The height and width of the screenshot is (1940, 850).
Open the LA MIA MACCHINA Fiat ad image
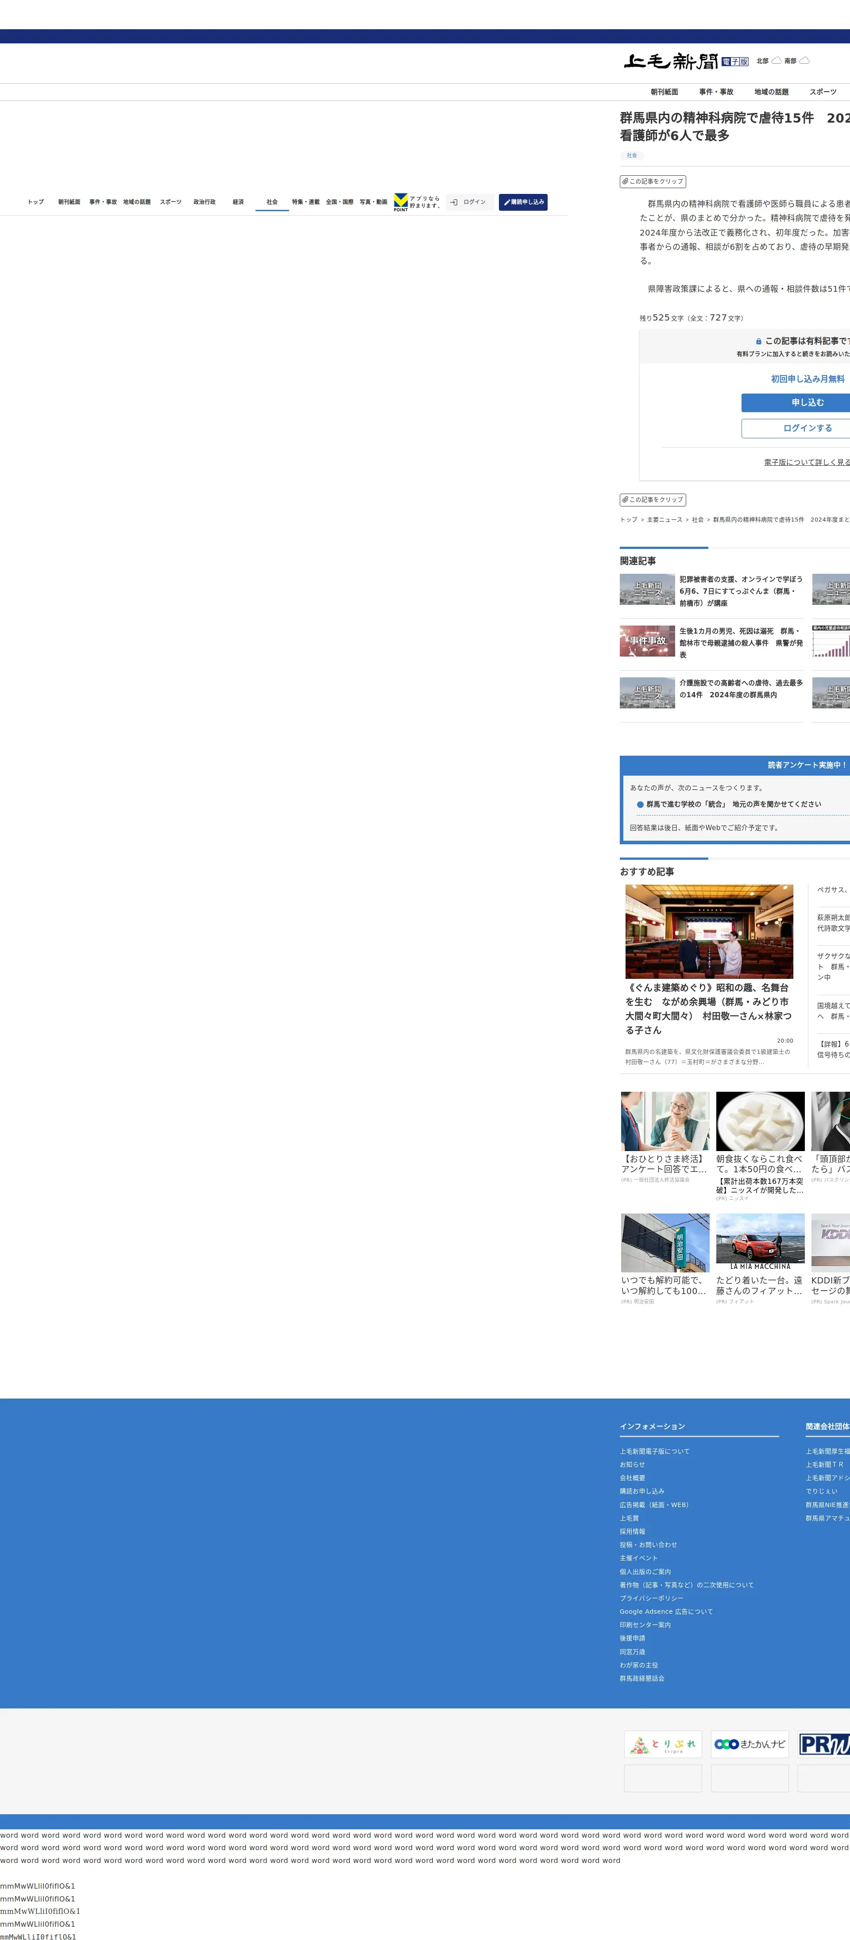click(761, 1243)
